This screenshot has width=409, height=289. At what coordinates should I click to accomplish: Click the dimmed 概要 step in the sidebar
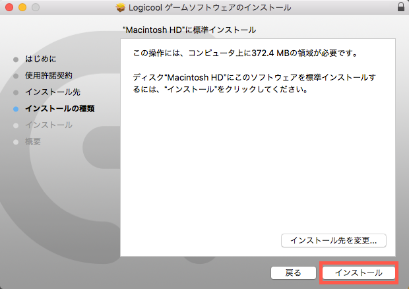tap(33, 142)
